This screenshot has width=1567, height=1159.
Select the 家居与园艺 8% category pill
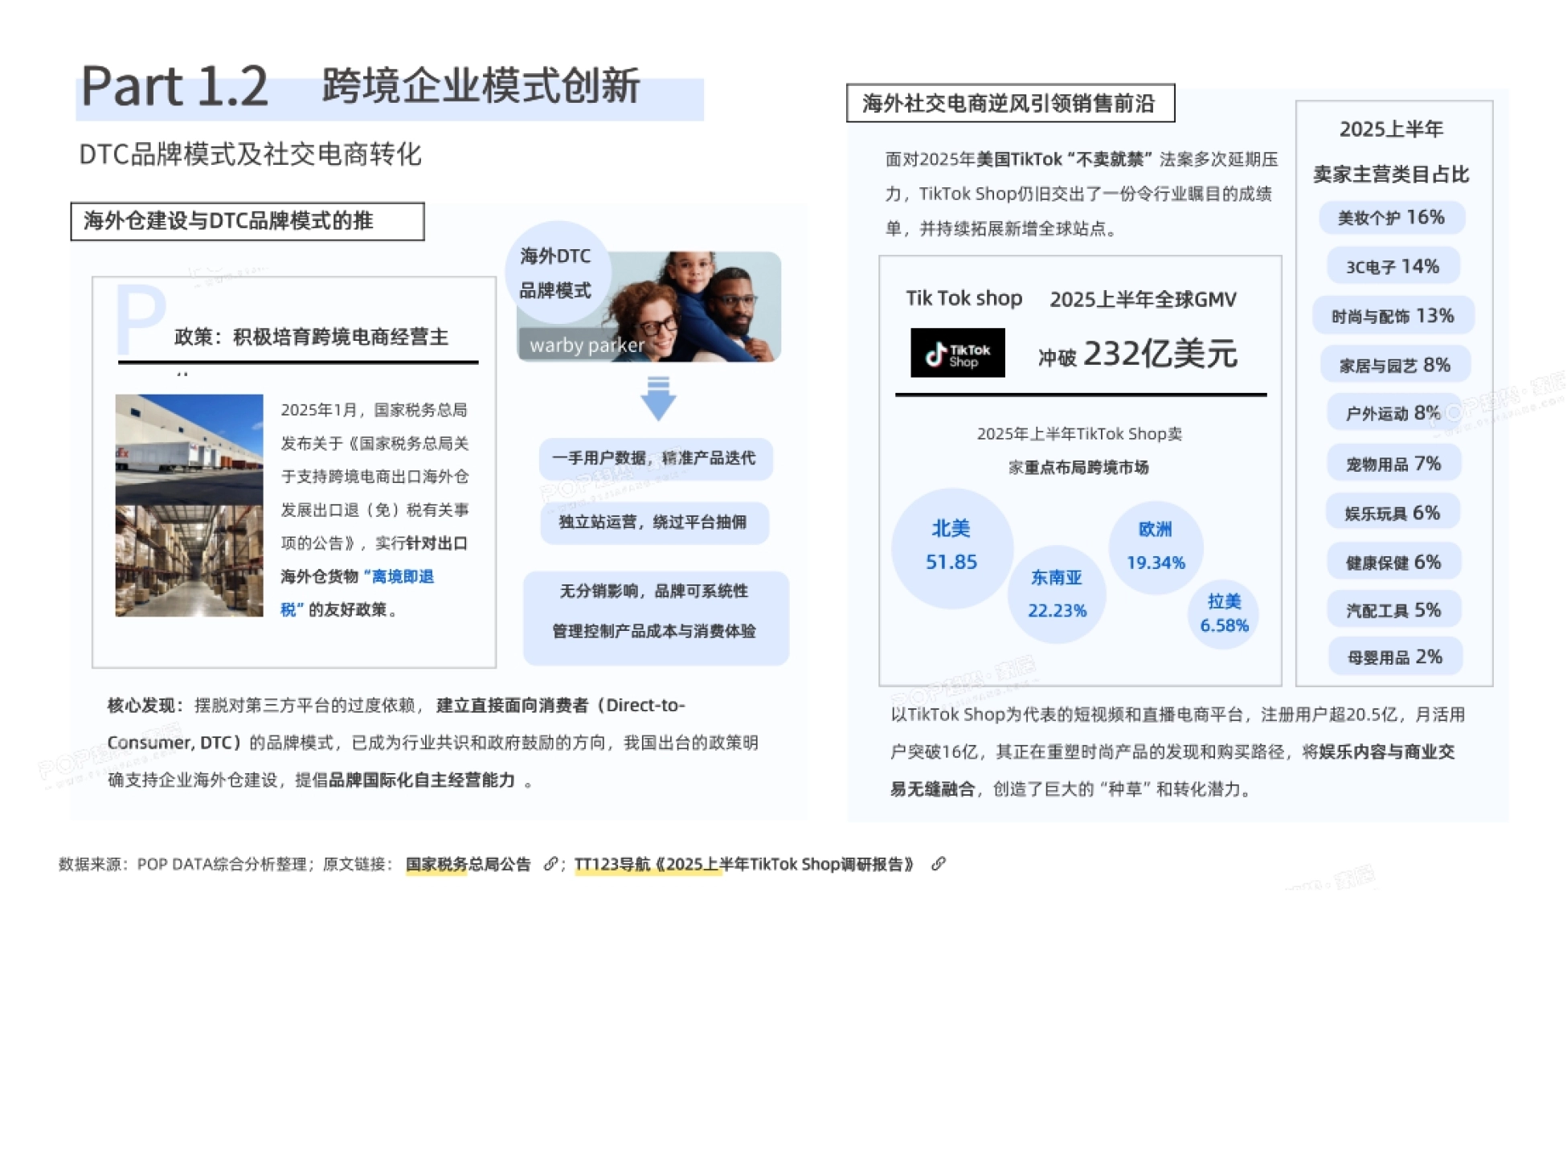[x=1395, y=365]
